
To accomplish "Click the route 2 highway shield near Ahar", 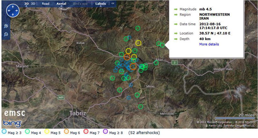I will [174, 62].
